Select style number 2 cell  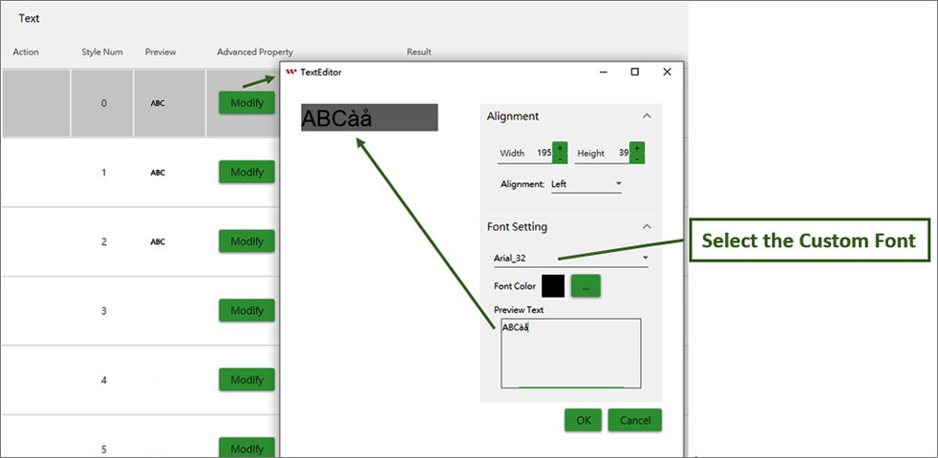click(102, 241)
